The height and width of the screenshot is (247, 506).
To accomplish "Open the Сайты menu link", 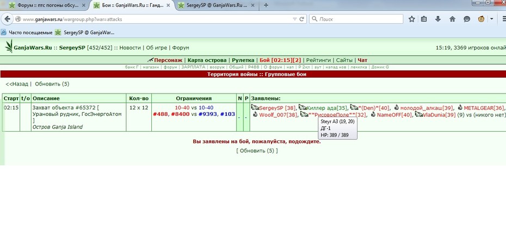I will [344, 60].
